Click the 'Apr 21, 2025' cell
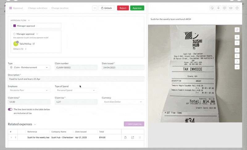 point(81,137)
